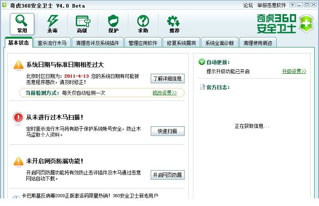
Task: Click heading 未开启网页防漏功能!
Action: click(55, 161)
